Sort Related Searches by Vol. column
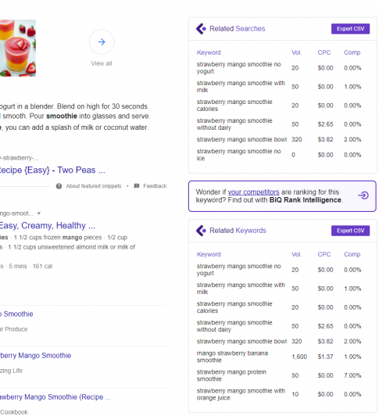Viewport: 379px width, 416px height. coord(296,52)
